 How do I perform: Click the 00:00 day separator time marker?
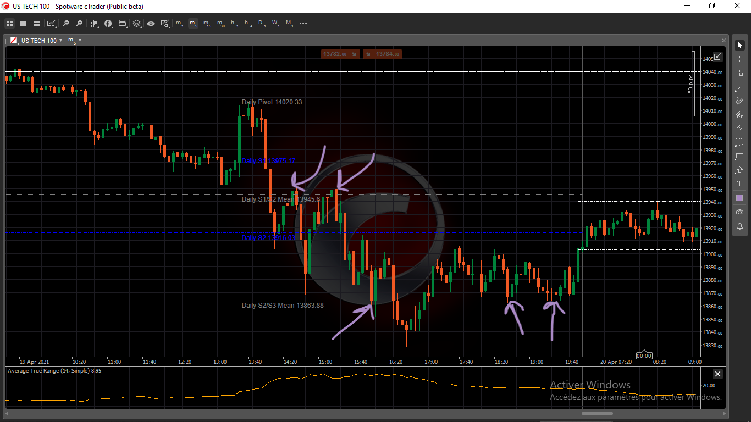click(x=644, y=356)
